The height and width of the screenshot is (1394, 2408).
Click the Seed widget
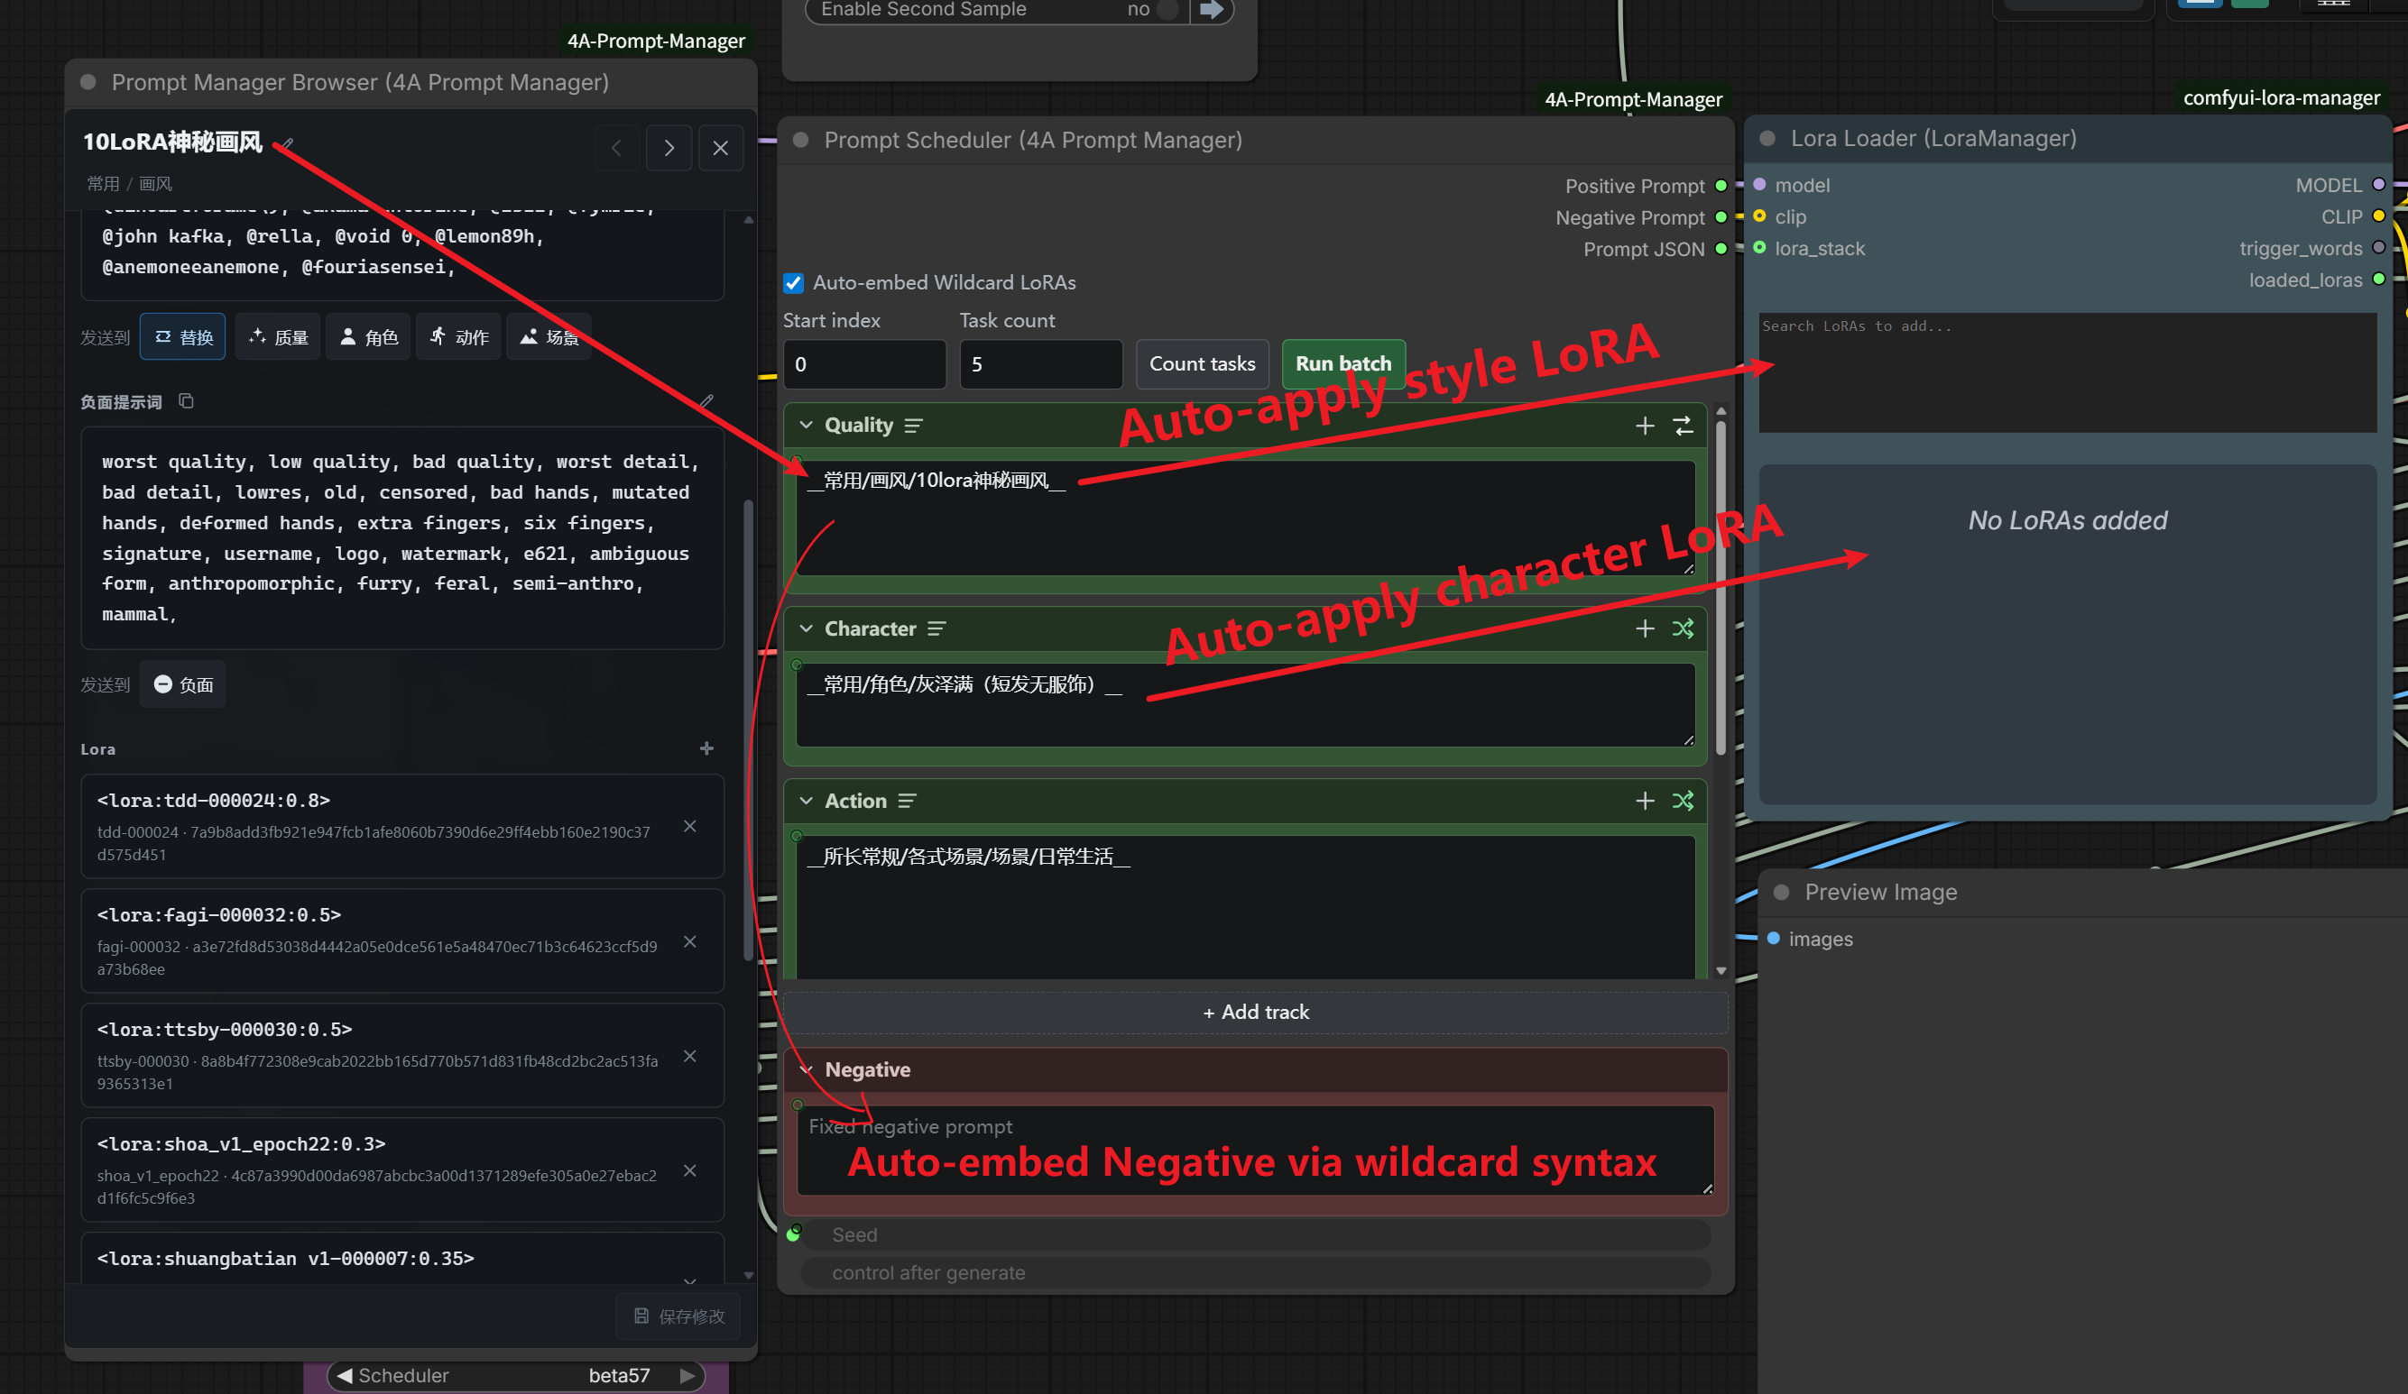(x=1256, y=1234)
